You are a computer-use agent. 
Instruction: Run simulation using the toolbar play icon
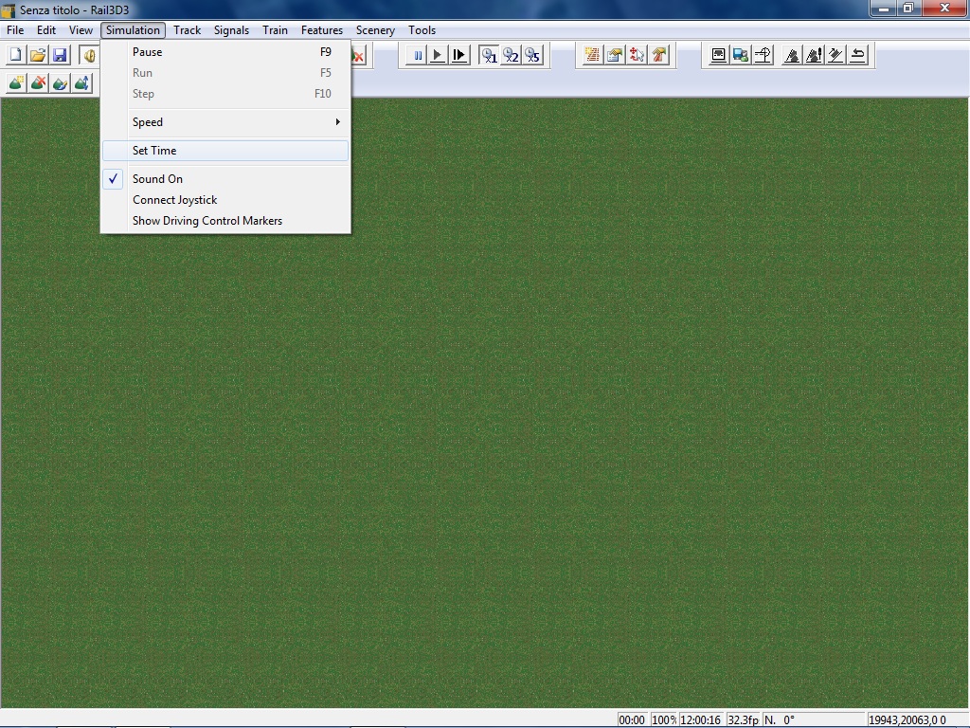438,55
